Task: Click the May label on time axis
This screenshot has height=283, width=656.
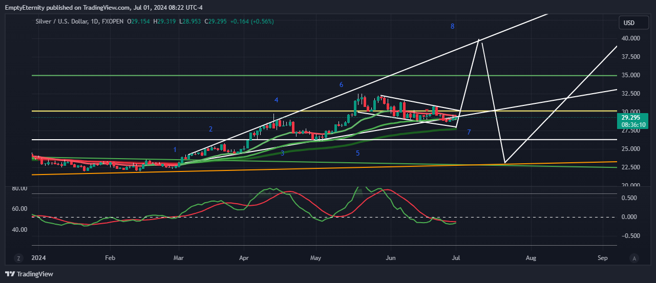Action: coord(316,258)
